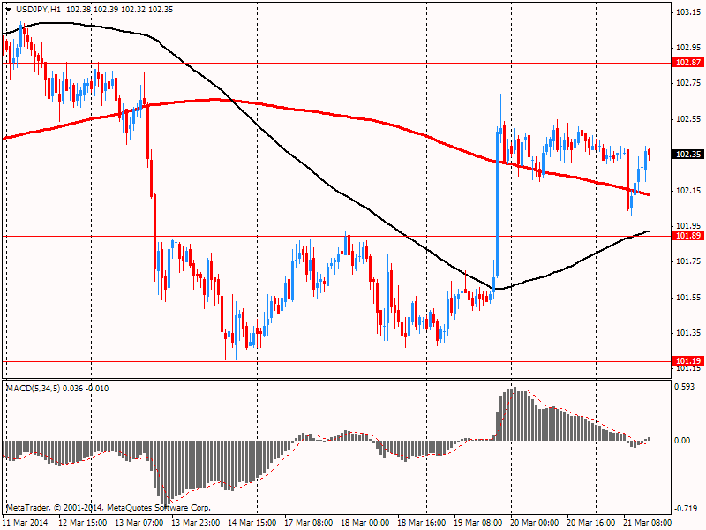Click the tall blue candle on 19 Mar
The image size is (706, 530).
click(498, 203)
